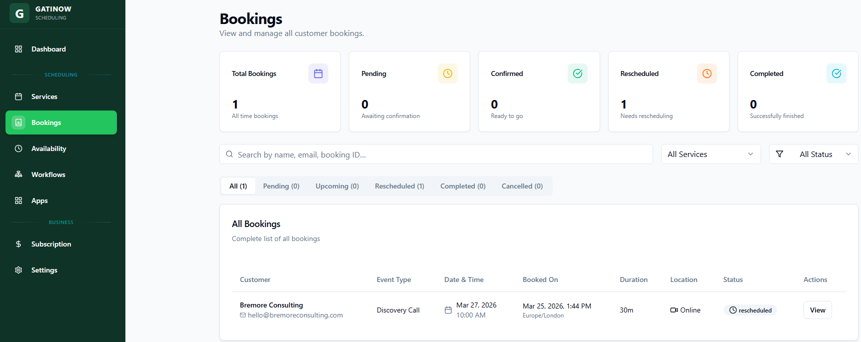The width and height of the screenshot is (861, 342).
Task: Open Availability from the sidebar
Action: tap(61, 148)
